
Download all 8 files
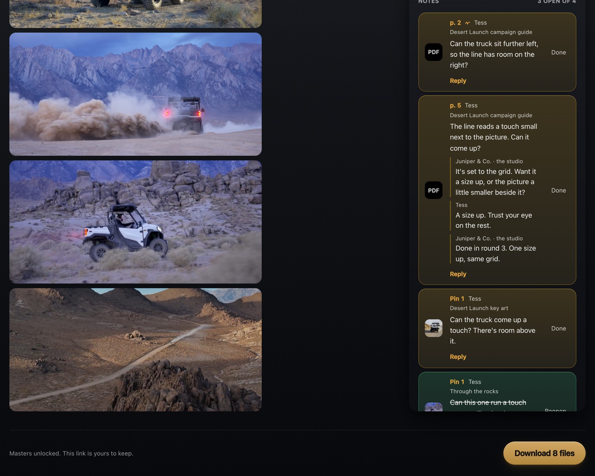tap(544, 453)
